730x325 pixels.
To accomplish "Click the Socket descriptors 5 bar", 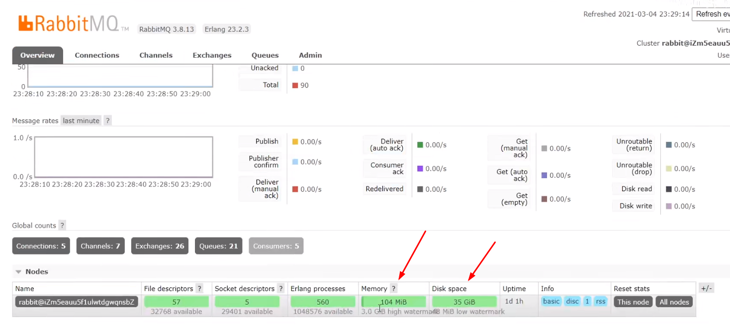I will 247,302.
